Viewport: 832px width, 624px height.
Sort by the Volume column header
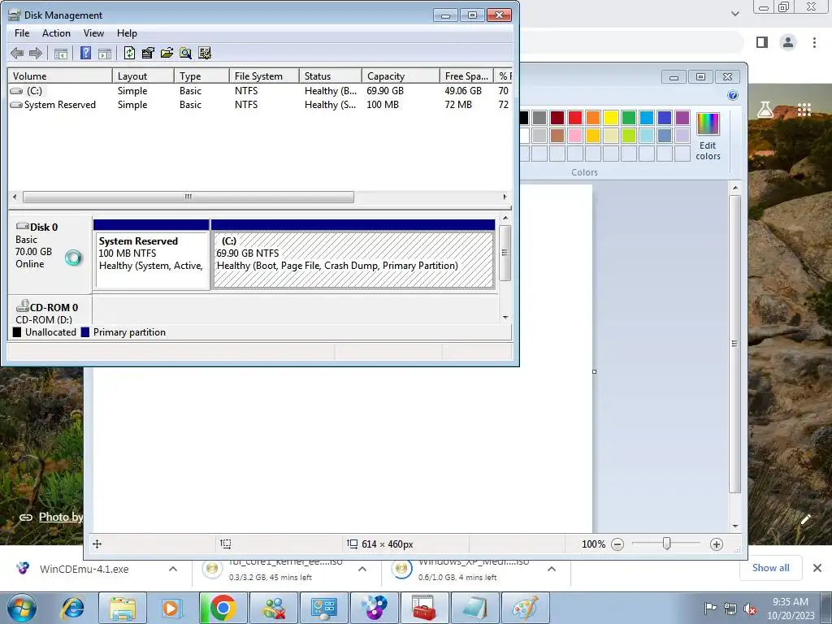coord(60,76)
